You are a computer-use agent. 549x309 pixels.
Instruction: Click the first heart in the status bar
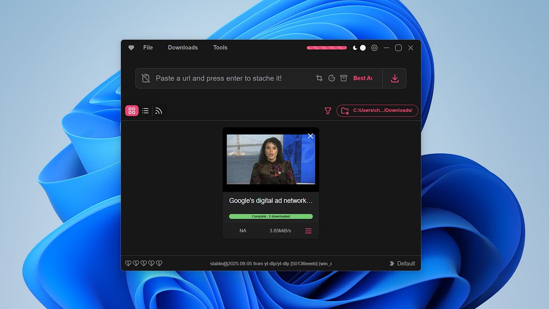(128, 263)
